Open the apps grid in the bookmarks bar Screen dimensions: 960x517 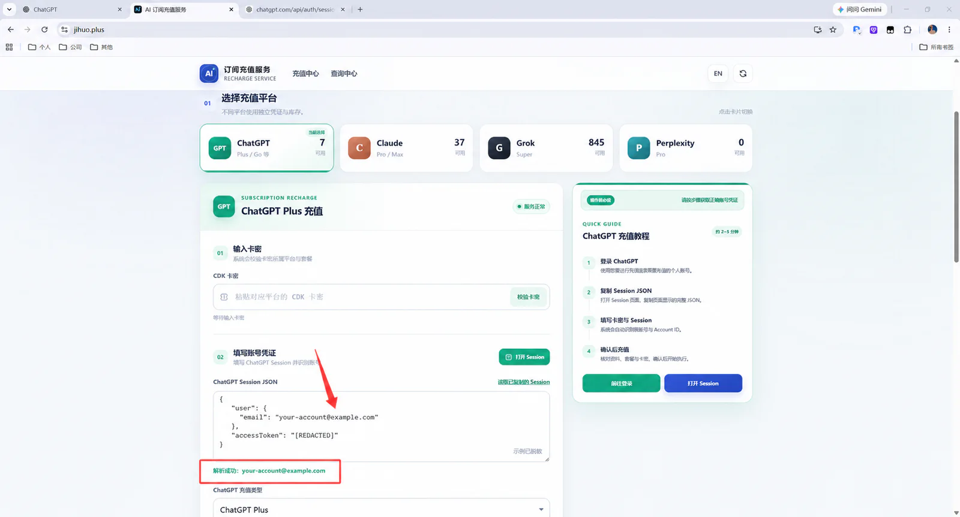point(9,47)
